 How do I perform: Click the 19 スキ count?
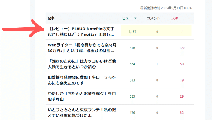(x=182, y=80)
